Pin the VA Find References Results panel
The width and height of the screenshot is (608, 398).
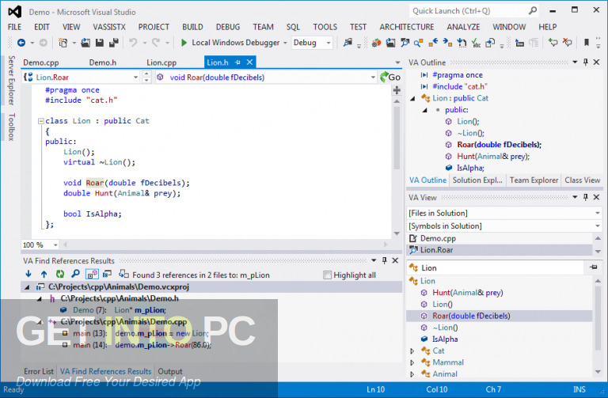[384, 260]
